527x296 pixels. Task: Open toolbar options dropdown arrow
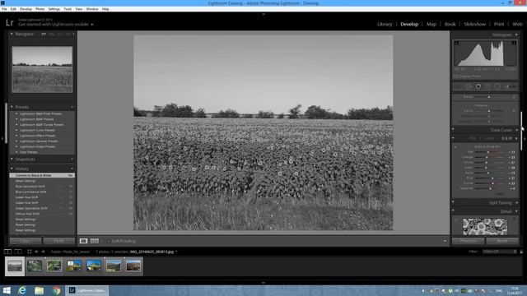[x=445, y=241]
